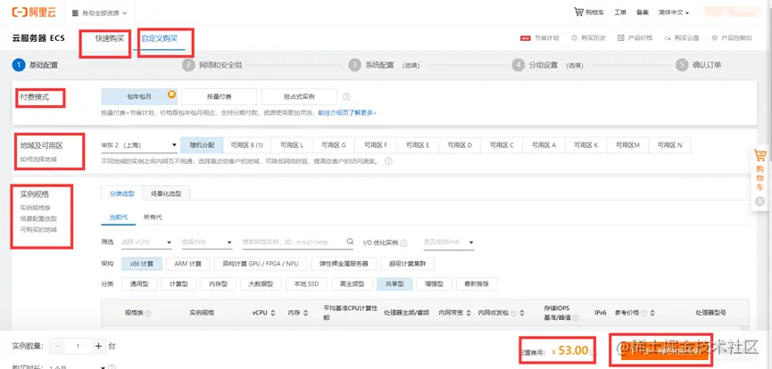Click the help icon next to the 配置费用 price
Viewport: 772px width, 369px height.
click(x=593, y=351)
